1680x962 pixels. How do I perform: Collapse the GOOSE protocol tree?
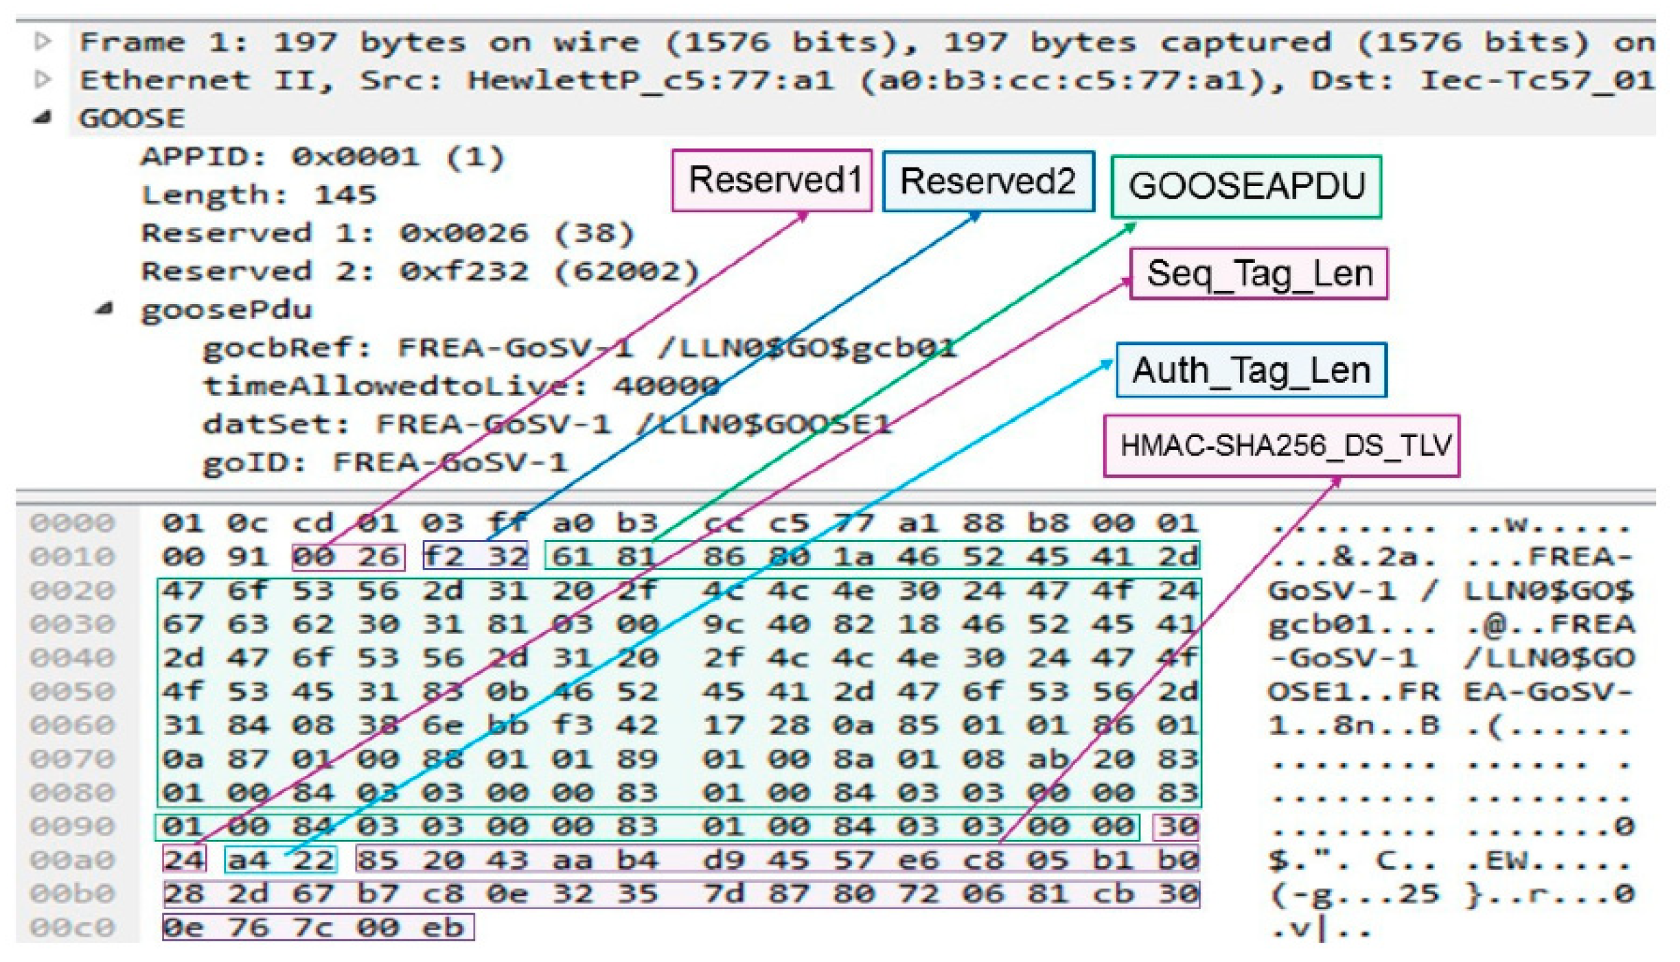tap(43, 118)
